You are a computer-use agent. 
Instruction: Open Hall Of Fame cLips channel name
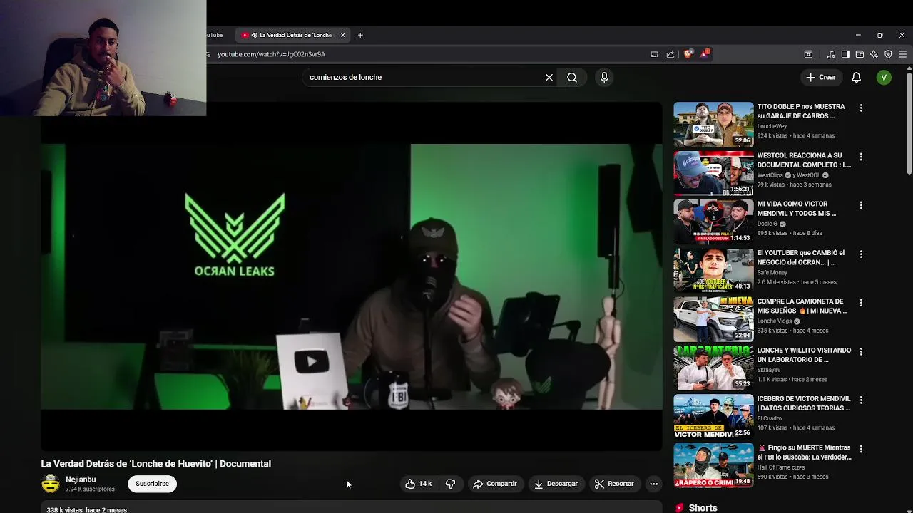[781, 467]
